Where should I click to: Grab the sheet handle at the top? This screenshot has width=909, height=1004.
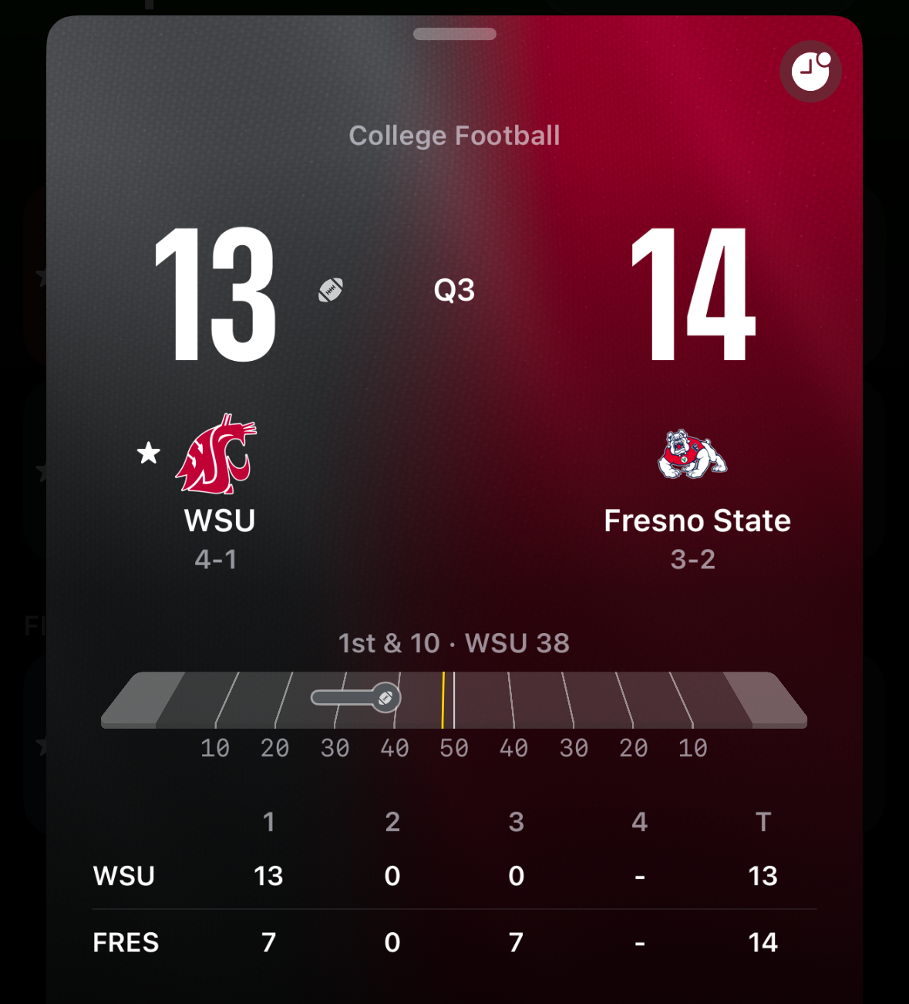pos(455,34)
